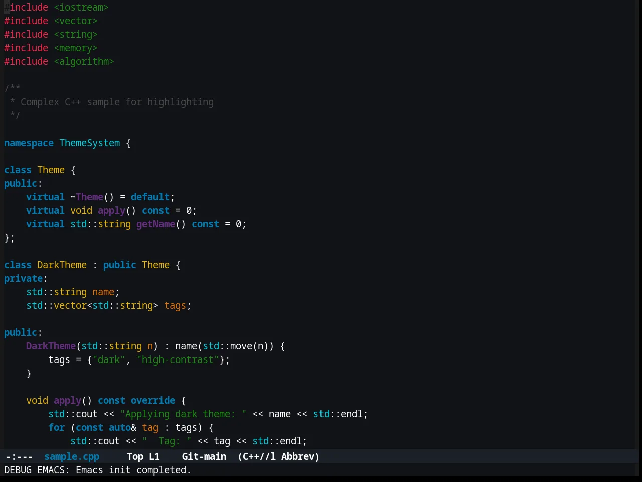Click the "Applying dark theme: " string
642x482 pixels.
pyautogui.click(x=183, y=414)
